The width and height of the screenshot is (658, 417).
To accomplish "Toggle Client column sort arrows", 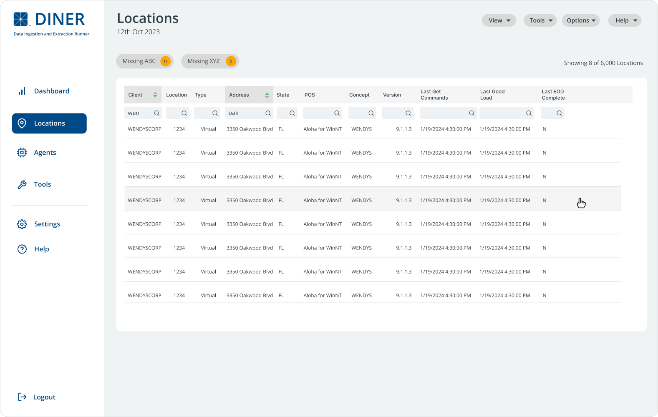I will (x=155, y=95).
